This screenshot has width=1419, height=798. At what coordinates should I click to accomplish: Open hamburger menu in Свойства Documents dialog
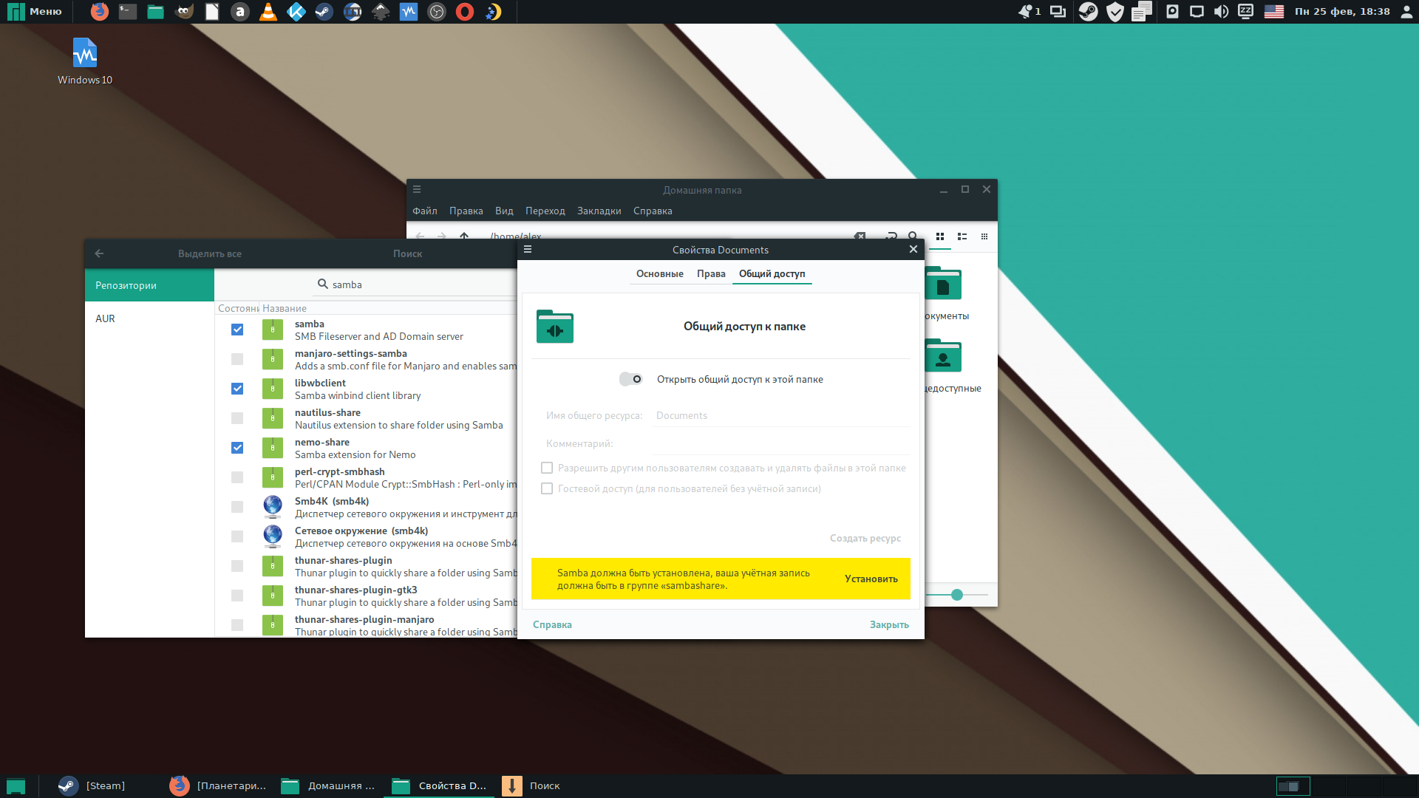click(528, 250)
